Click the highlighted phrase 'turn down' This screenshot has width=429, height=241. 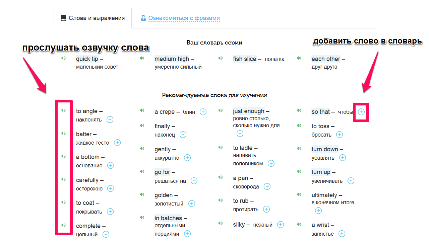(325, 149)
